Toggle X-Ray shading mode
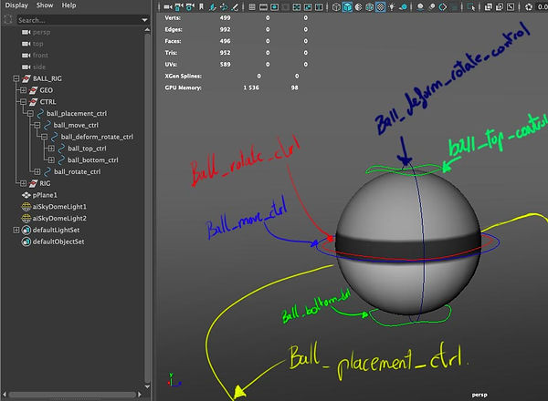The width and height of the screenshot is (548, 401). [x=489, y=6]
